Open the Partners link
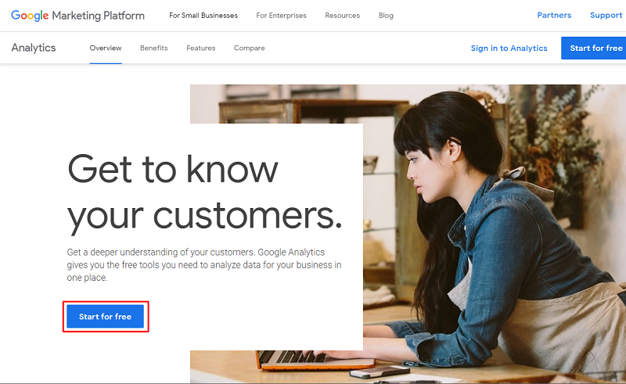Image resolution: width=626 pixels, height=384 pixels. [554, 15]
